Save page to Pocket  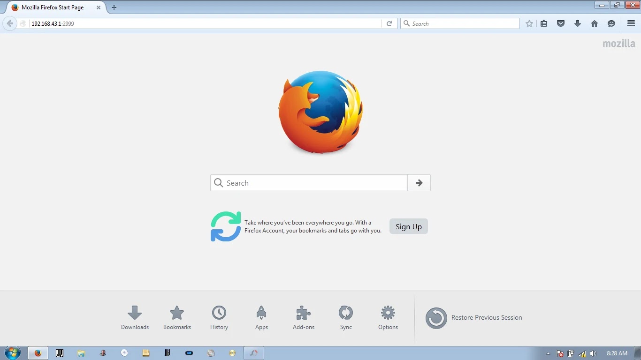coord(561,23)
